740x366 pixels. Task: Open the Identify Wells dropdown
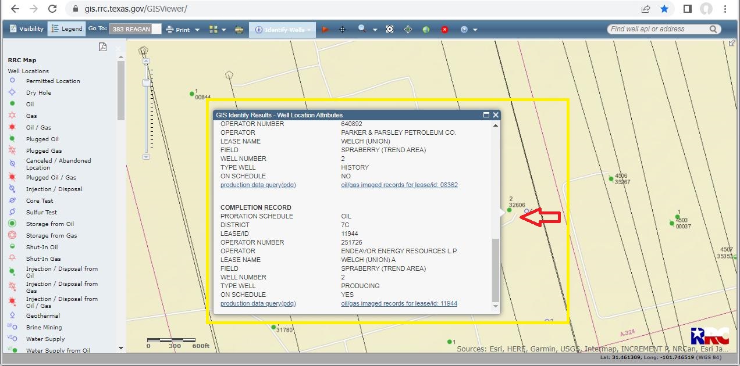283,30
